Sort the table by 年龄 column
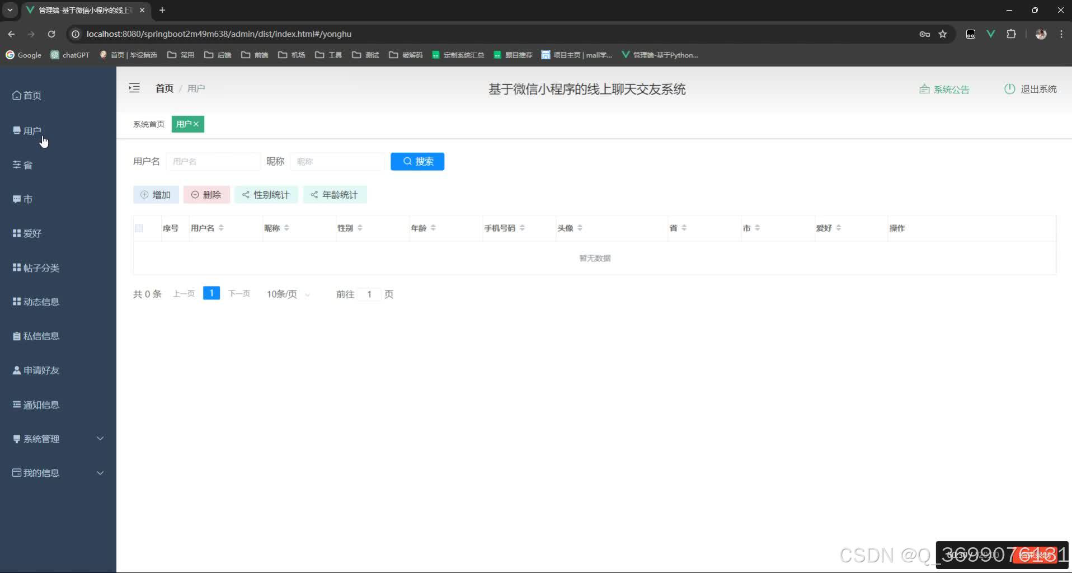The image size is (1072, 573). tap(423, 228)
